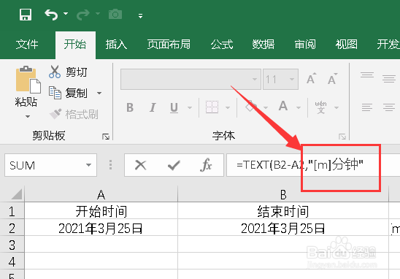The height and width of the screenshot is (279, 400).
Task: Open the Fill Color dropdown arrow
Action: 266,107
